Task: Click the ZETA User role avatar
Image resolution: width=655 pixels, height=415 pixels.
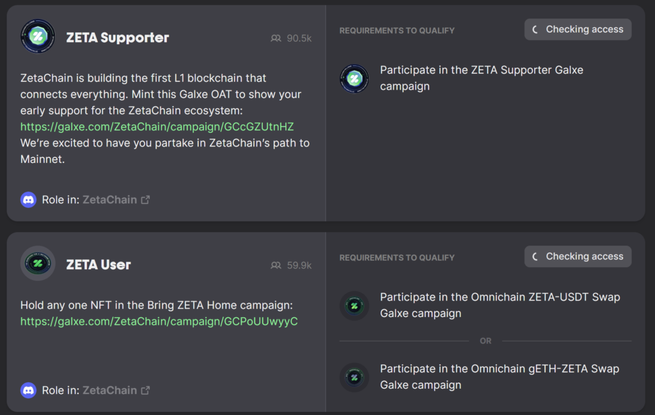Action: 38,263
